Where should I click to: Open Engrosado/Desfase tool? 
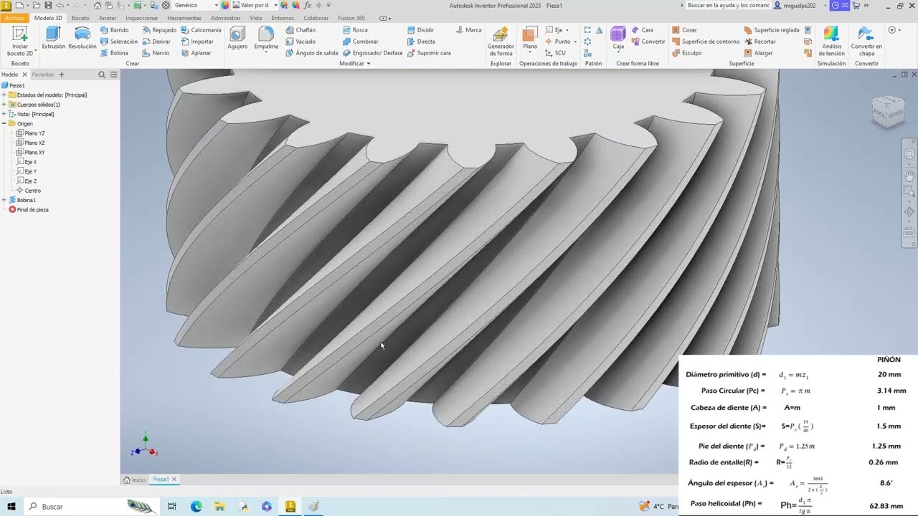[x=372, y=53]
